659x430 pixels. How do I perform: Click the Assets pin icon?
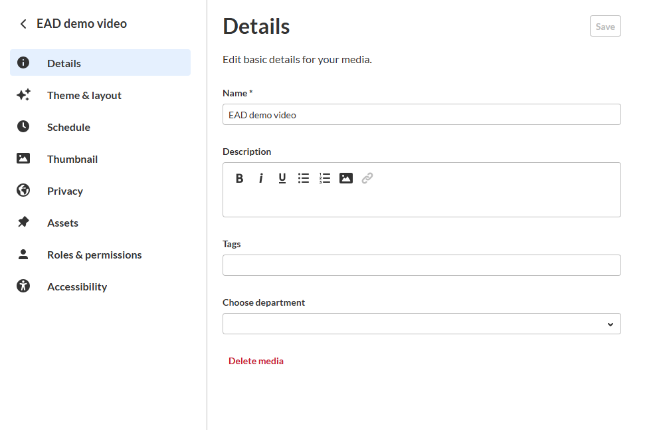point(23,222)
